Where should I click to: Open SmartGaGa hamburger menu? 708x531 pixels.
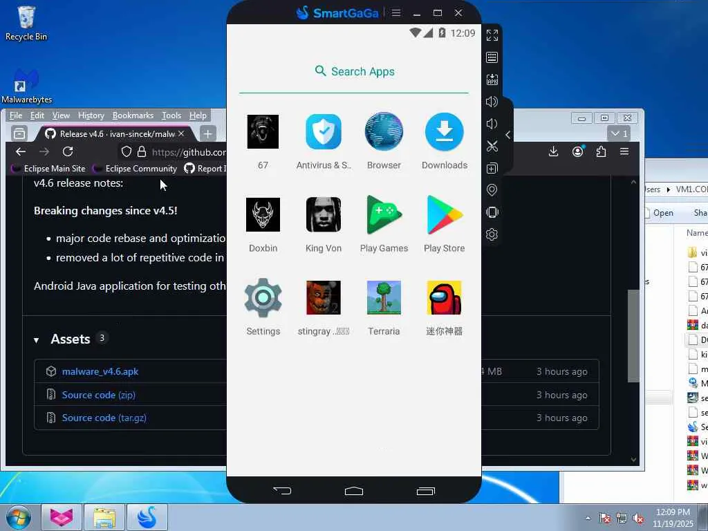(x=396, y=12)
